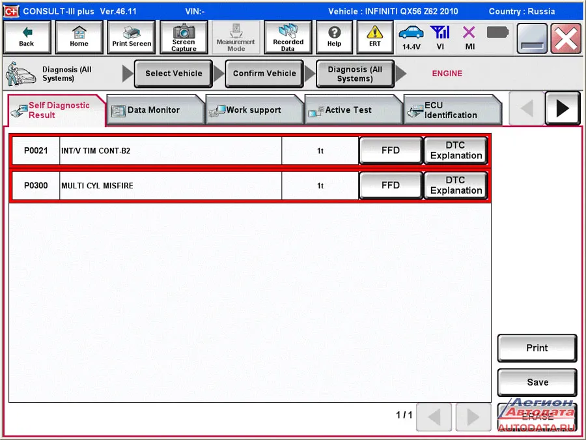The width and height of the screenshot is (586, 440).
Task: Switch to the Active Test tab
Action: coord(354,110)
